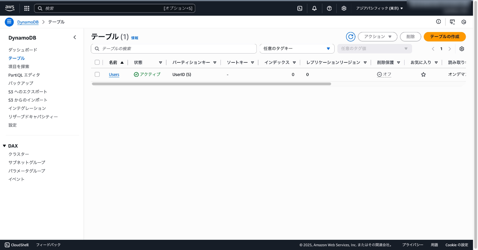This screenshot has width=478, height=250.
Task: Open the status column filter arrow
Action: coord(160,63)
